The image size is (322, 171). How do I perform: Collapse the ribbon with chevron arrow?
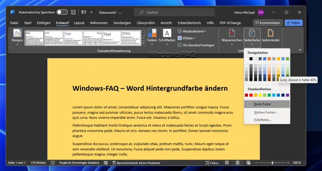pos(300,50)
